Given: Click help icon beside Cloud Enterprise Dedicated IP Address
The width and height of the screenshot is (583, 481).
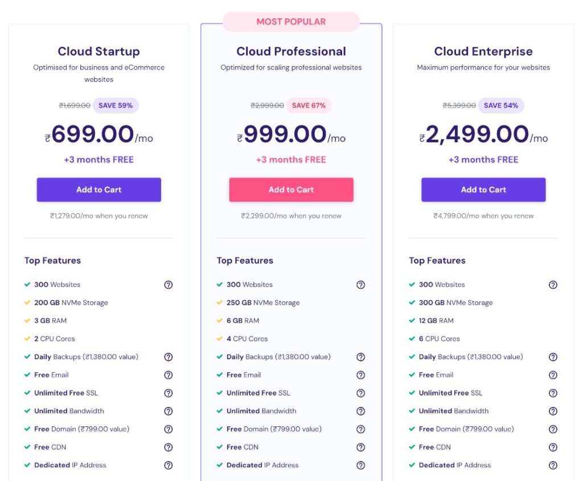Looking at the screenshot, I should pos(553,466).
